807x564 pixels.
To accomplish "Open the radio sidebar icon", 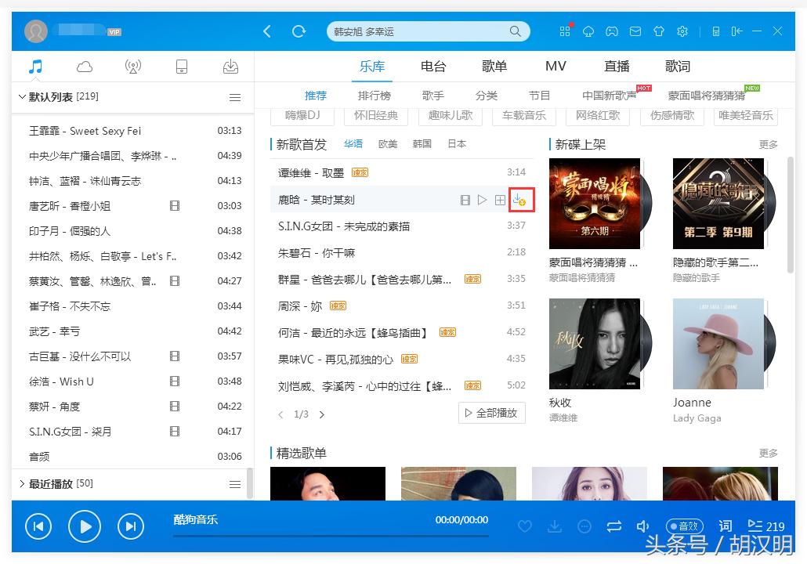I will tap(132, 67).
